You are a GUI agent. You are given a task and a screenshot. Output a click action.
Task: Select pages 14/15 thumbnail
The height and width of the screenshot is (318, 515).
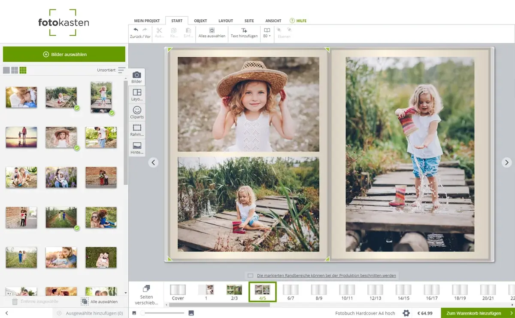[403, 292]
